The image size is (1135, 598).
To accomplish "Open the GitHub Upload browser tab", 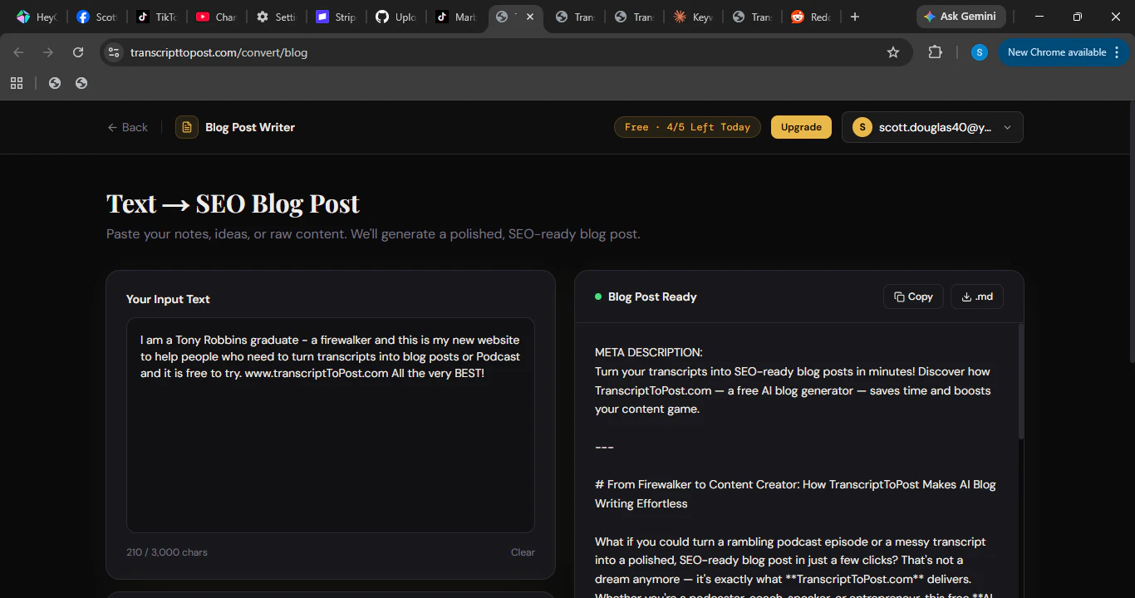I will click(396, 17).
